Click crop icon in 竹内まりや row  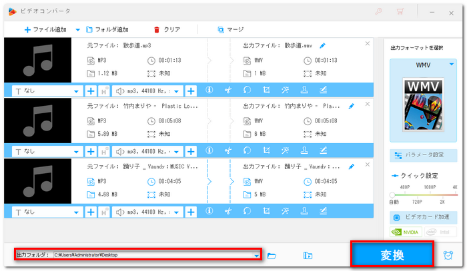[x=266, y=150]
